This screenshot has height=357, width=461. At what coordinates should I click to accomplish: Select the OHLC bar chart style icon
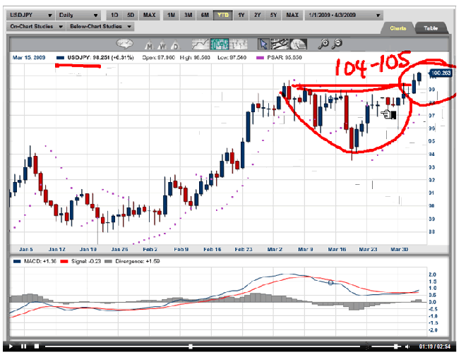click(x=237, y=44)
